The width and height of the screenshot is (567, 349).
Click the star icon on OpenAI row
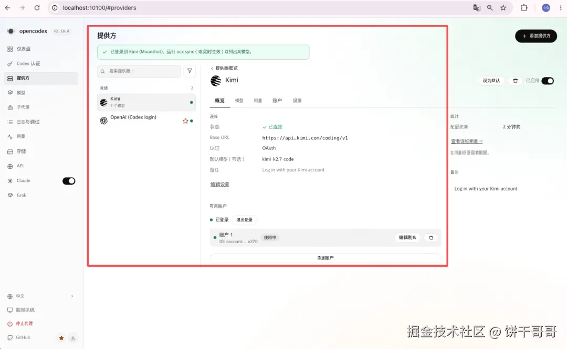tap(185, 121)
